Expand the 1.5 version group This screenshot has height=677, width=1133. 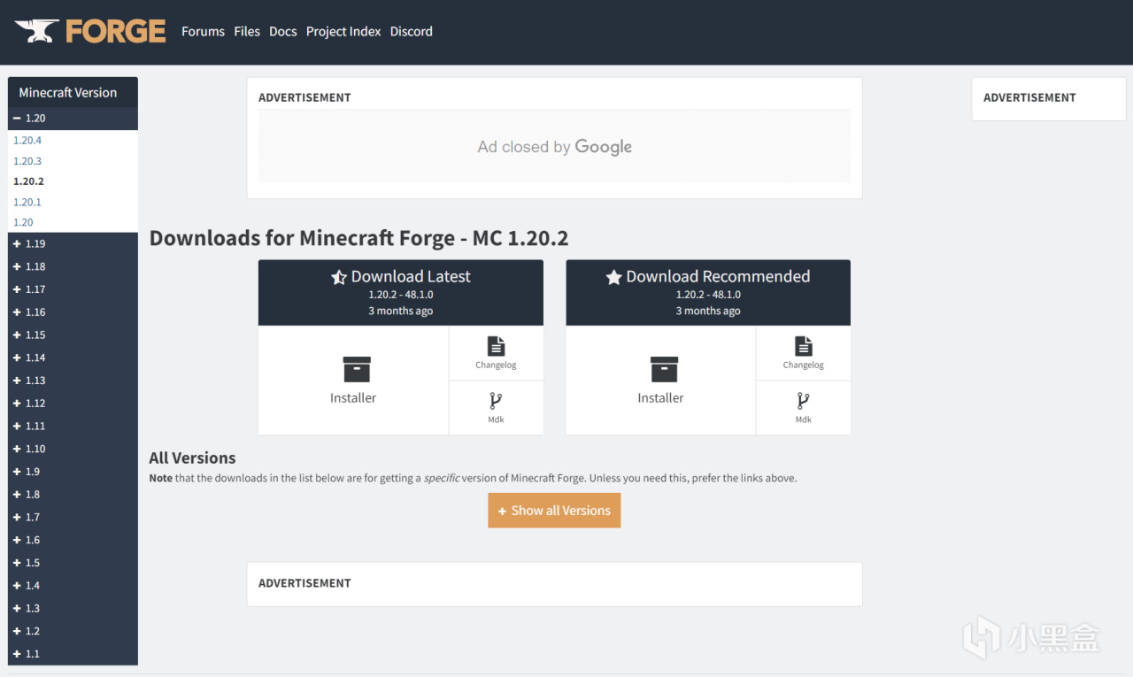[x=73, y=563]
